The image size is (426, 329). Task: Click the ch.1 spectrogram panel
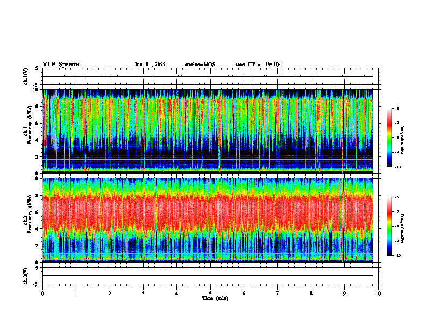(208, 131)
